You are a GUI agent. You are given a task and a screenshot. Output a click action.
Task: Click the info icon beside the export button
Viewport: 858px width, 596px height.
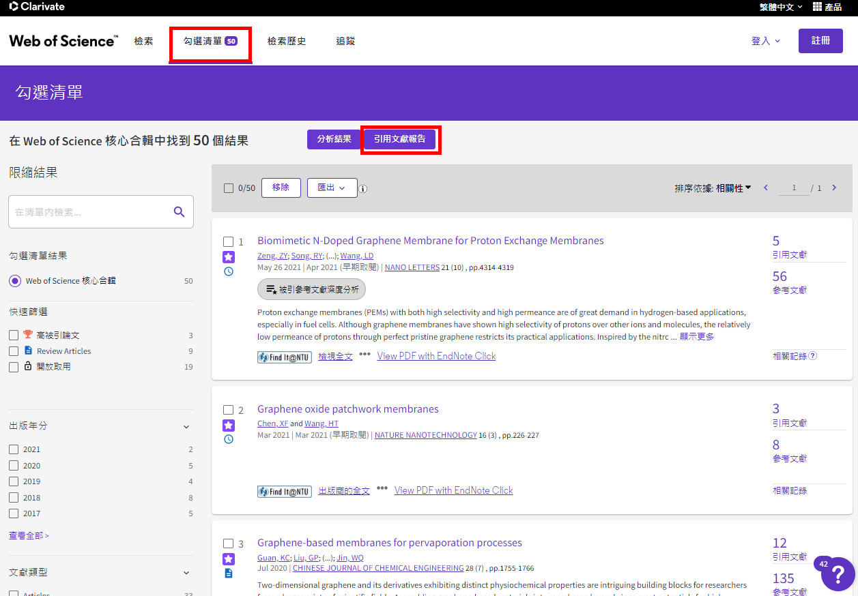(x=363, y=189)
